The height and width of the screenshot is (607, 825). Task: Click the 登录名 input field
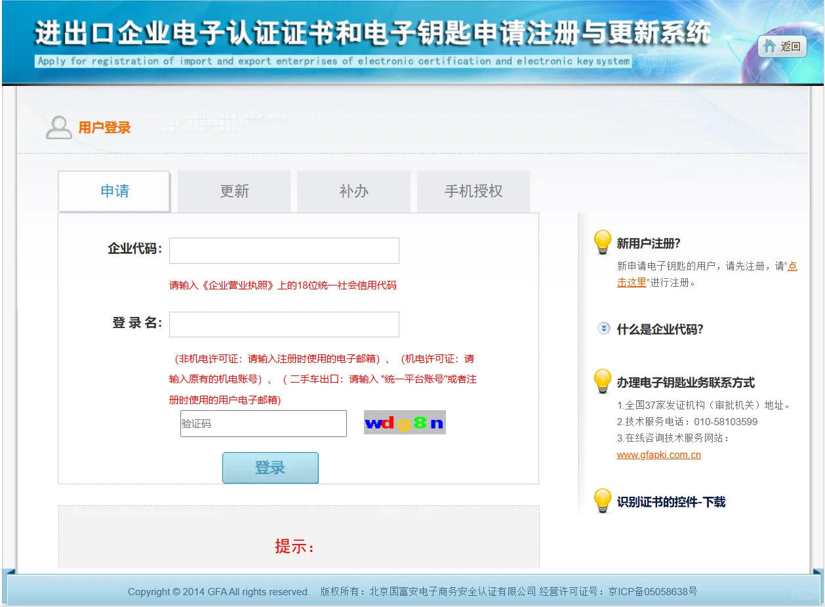click(x=284, y=324)
